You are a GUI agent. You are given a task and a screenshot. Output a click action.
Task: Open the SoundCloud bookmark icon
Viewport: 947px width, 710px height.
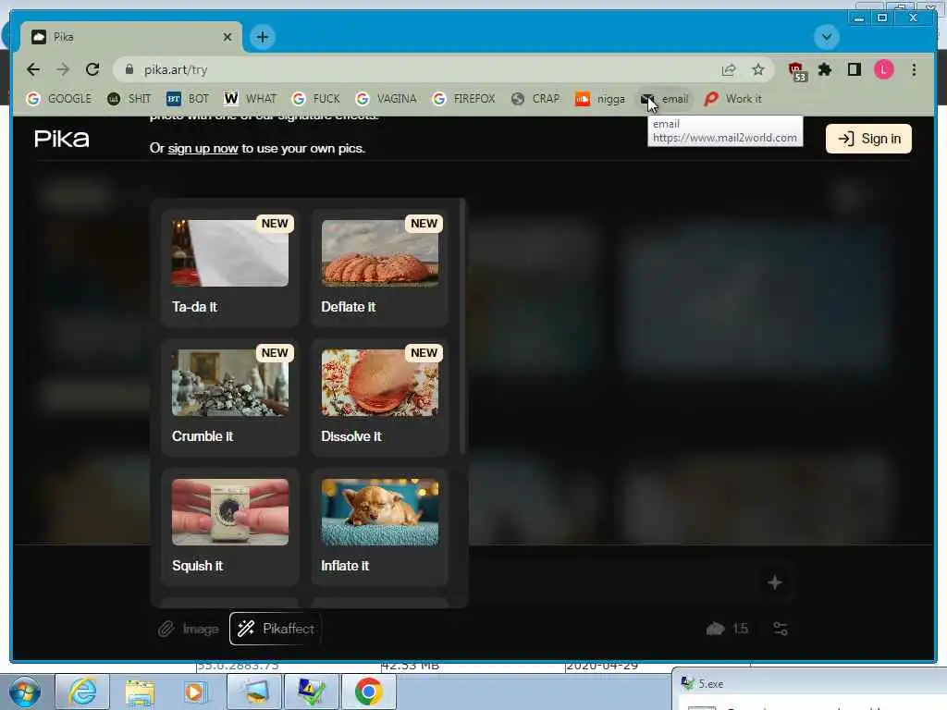click(x=583, y=98)
